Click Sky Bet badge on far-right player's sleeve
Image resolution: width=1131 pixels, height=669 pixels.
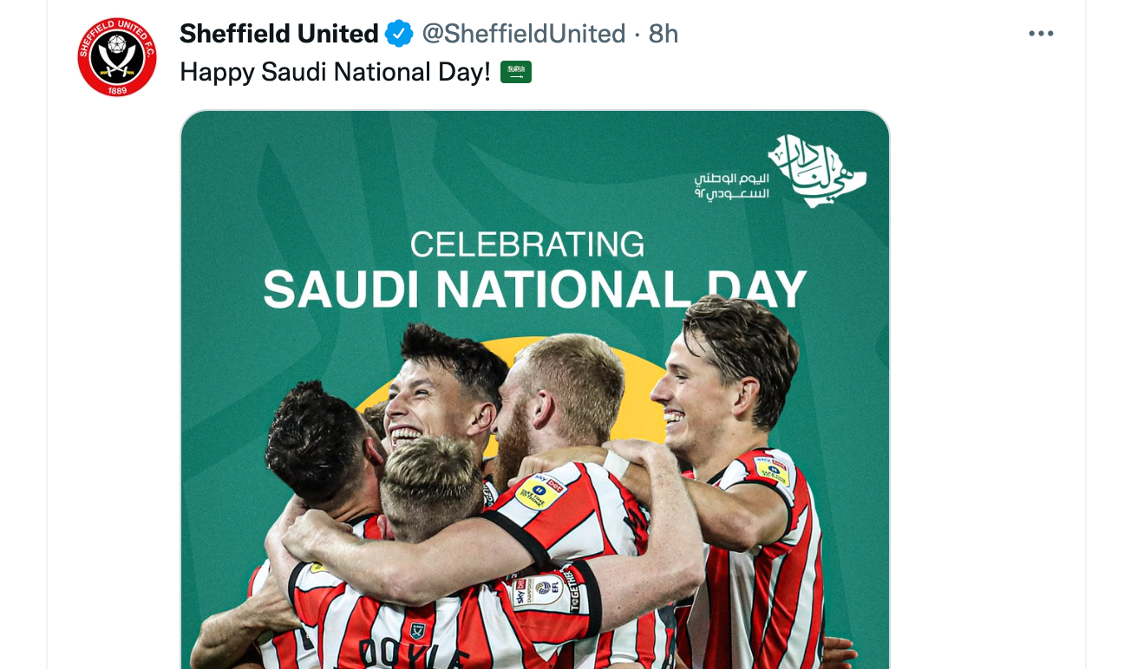[771, 469]
